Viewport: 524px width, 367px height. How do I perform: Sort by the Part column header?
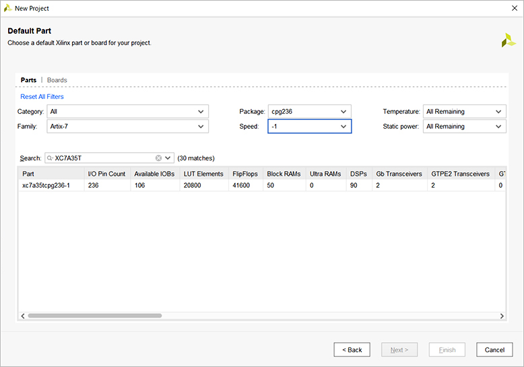[51, 174]
